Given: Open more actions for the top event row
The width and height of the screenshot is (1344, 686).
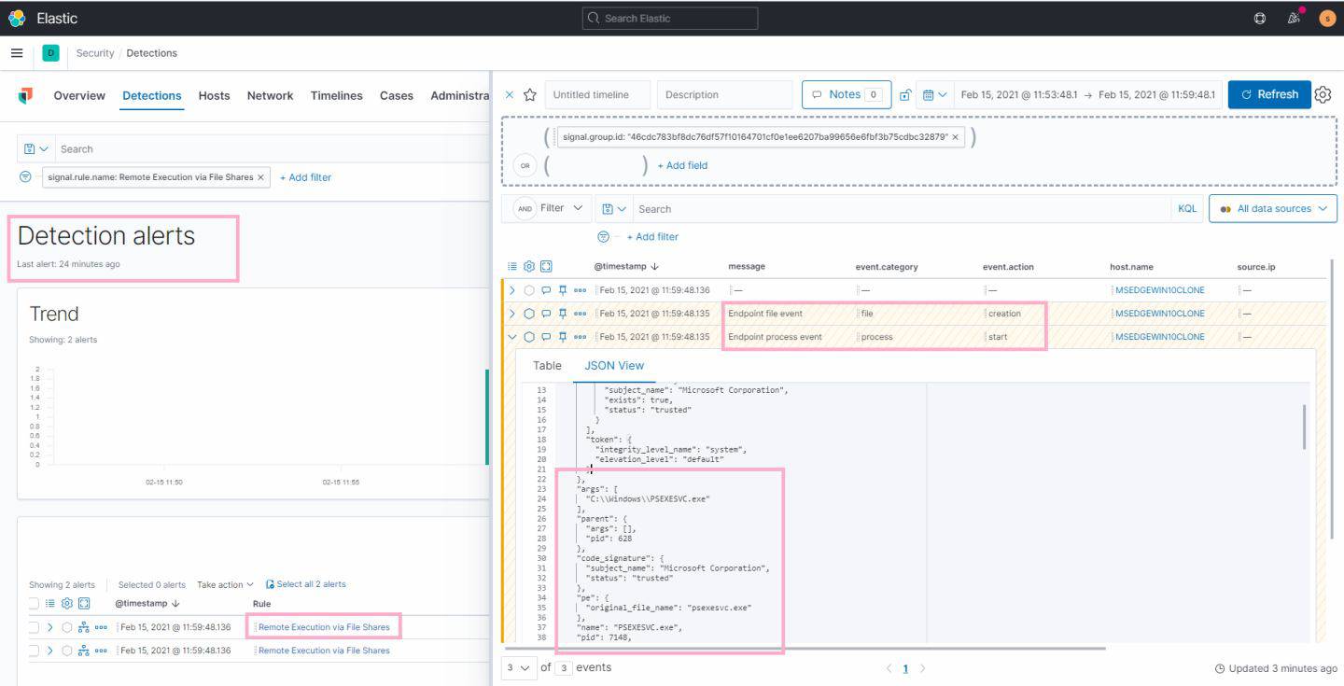Looking at the screenshot, I should click(x=580, y=289).
